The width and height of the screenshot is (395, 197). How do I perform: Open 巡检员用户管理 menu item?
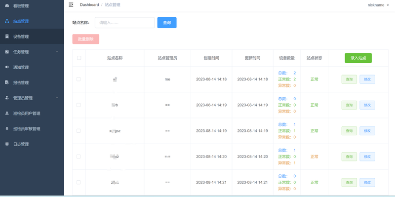click(32, 114)
